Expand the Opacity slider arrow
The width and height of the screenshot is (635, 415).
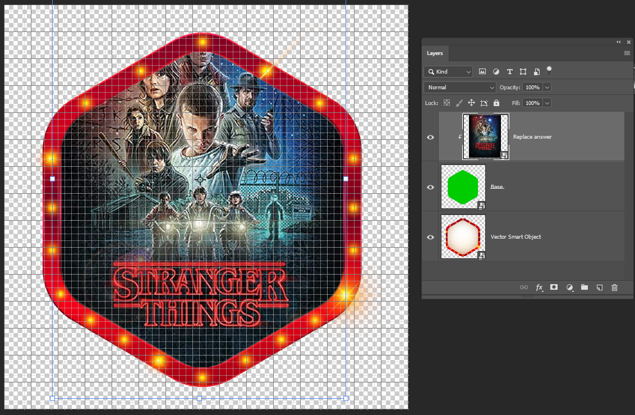[x=547, y=88]
